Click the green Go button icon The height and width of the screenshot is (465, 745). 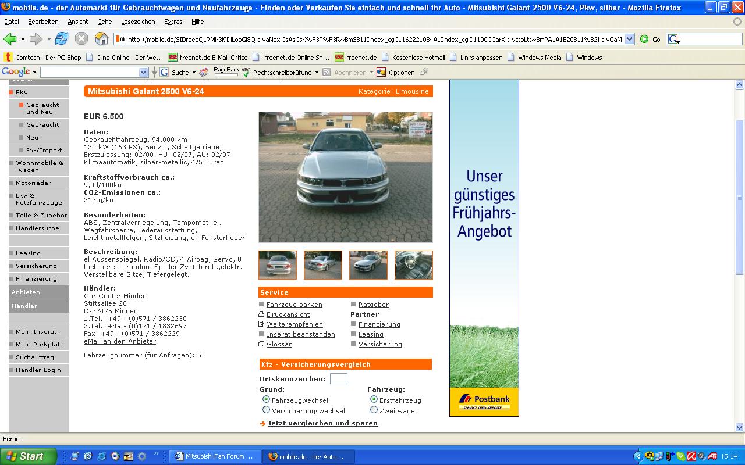(x=644, y=39)
